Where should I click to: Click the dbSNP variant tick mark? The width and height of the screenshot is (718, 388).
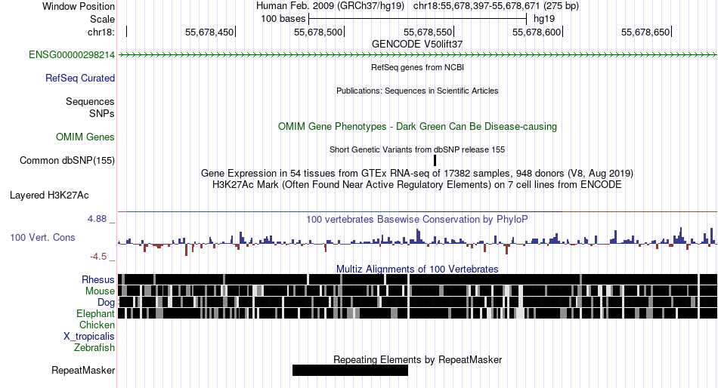point(435,161)
